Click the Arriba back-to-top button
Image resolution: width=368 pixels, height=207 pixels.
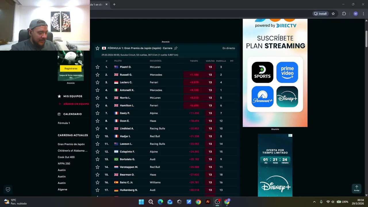[x=356, y=188]
